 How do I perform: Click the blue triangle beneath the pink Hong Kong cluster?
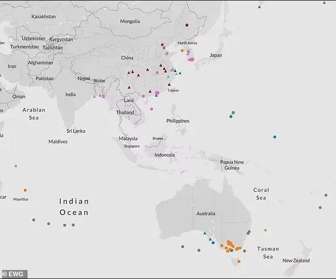pyautogui.click(x=156, y=96)
